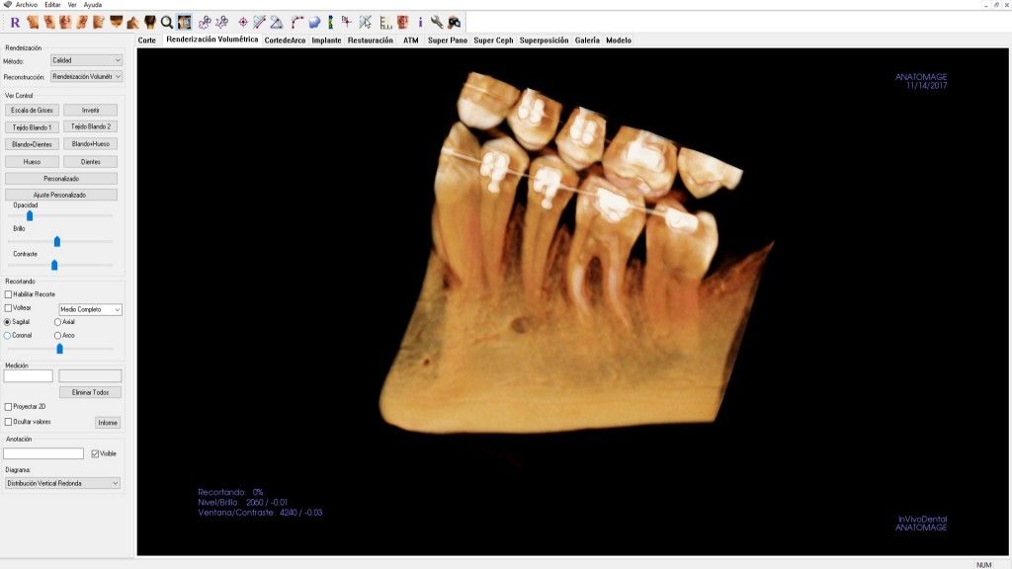
Task: Expand the Medio Completo dropdown
Action: click(x=90, y=309)
